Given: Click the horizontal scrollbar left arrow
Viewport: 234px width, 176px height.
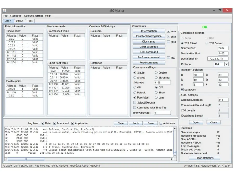Looking at the screenshot, I should (6, 159).
